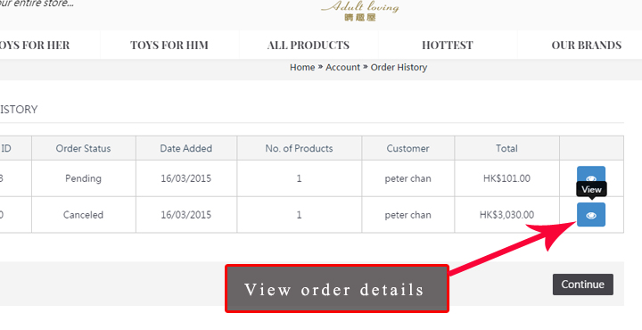The image size is (642, 330).
Task: Click the eye icon for Canceled order
Action: coord(591,215)
